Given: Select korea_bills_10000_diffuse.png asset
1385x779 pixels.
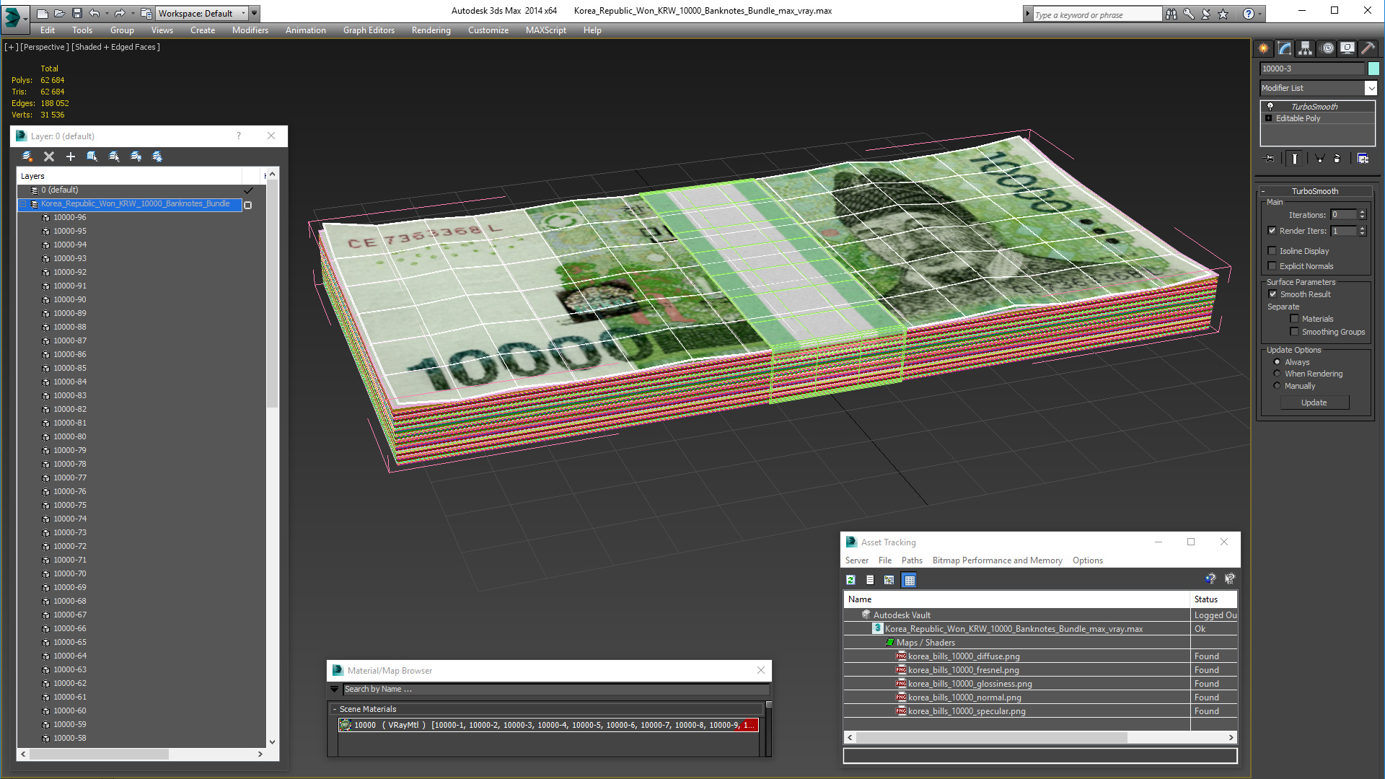Looking at the screenshot, I should [x=964, y=656].
